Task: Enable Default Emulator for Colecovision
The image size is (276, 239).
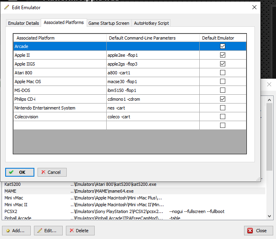Action: click(222, 117)
